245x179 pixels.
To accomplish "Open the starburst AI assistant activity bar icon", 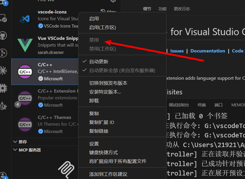I will tap(3, 71).
